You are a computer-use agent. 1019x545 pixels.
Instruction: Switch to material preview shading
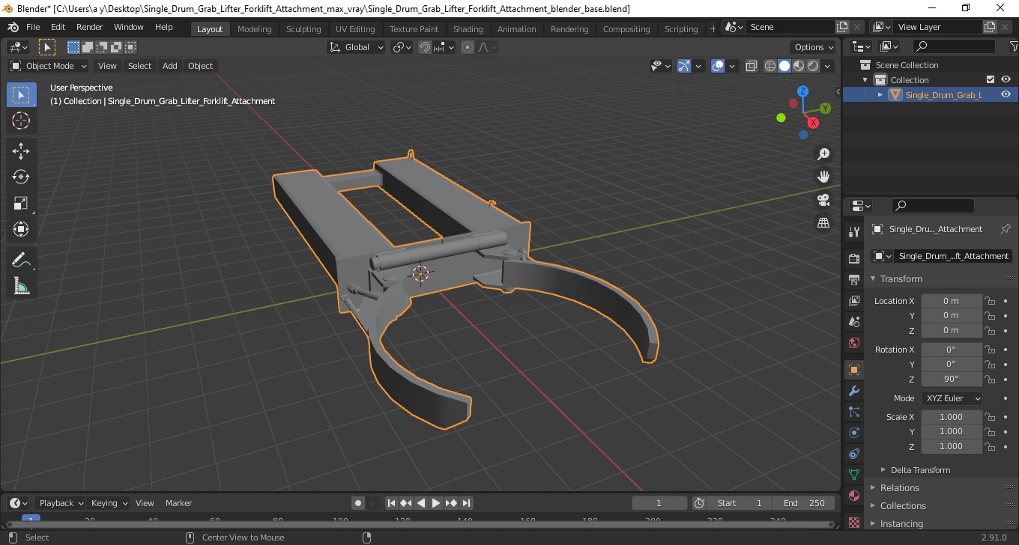coord(799,66)
